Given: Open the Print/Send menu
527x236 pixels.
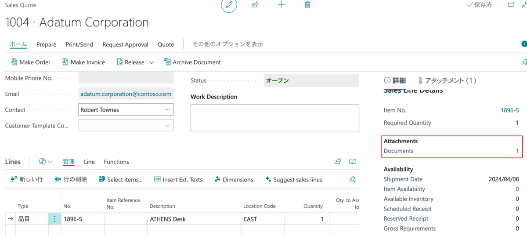Looking at the screenshot, I should (x=79, y=44).
